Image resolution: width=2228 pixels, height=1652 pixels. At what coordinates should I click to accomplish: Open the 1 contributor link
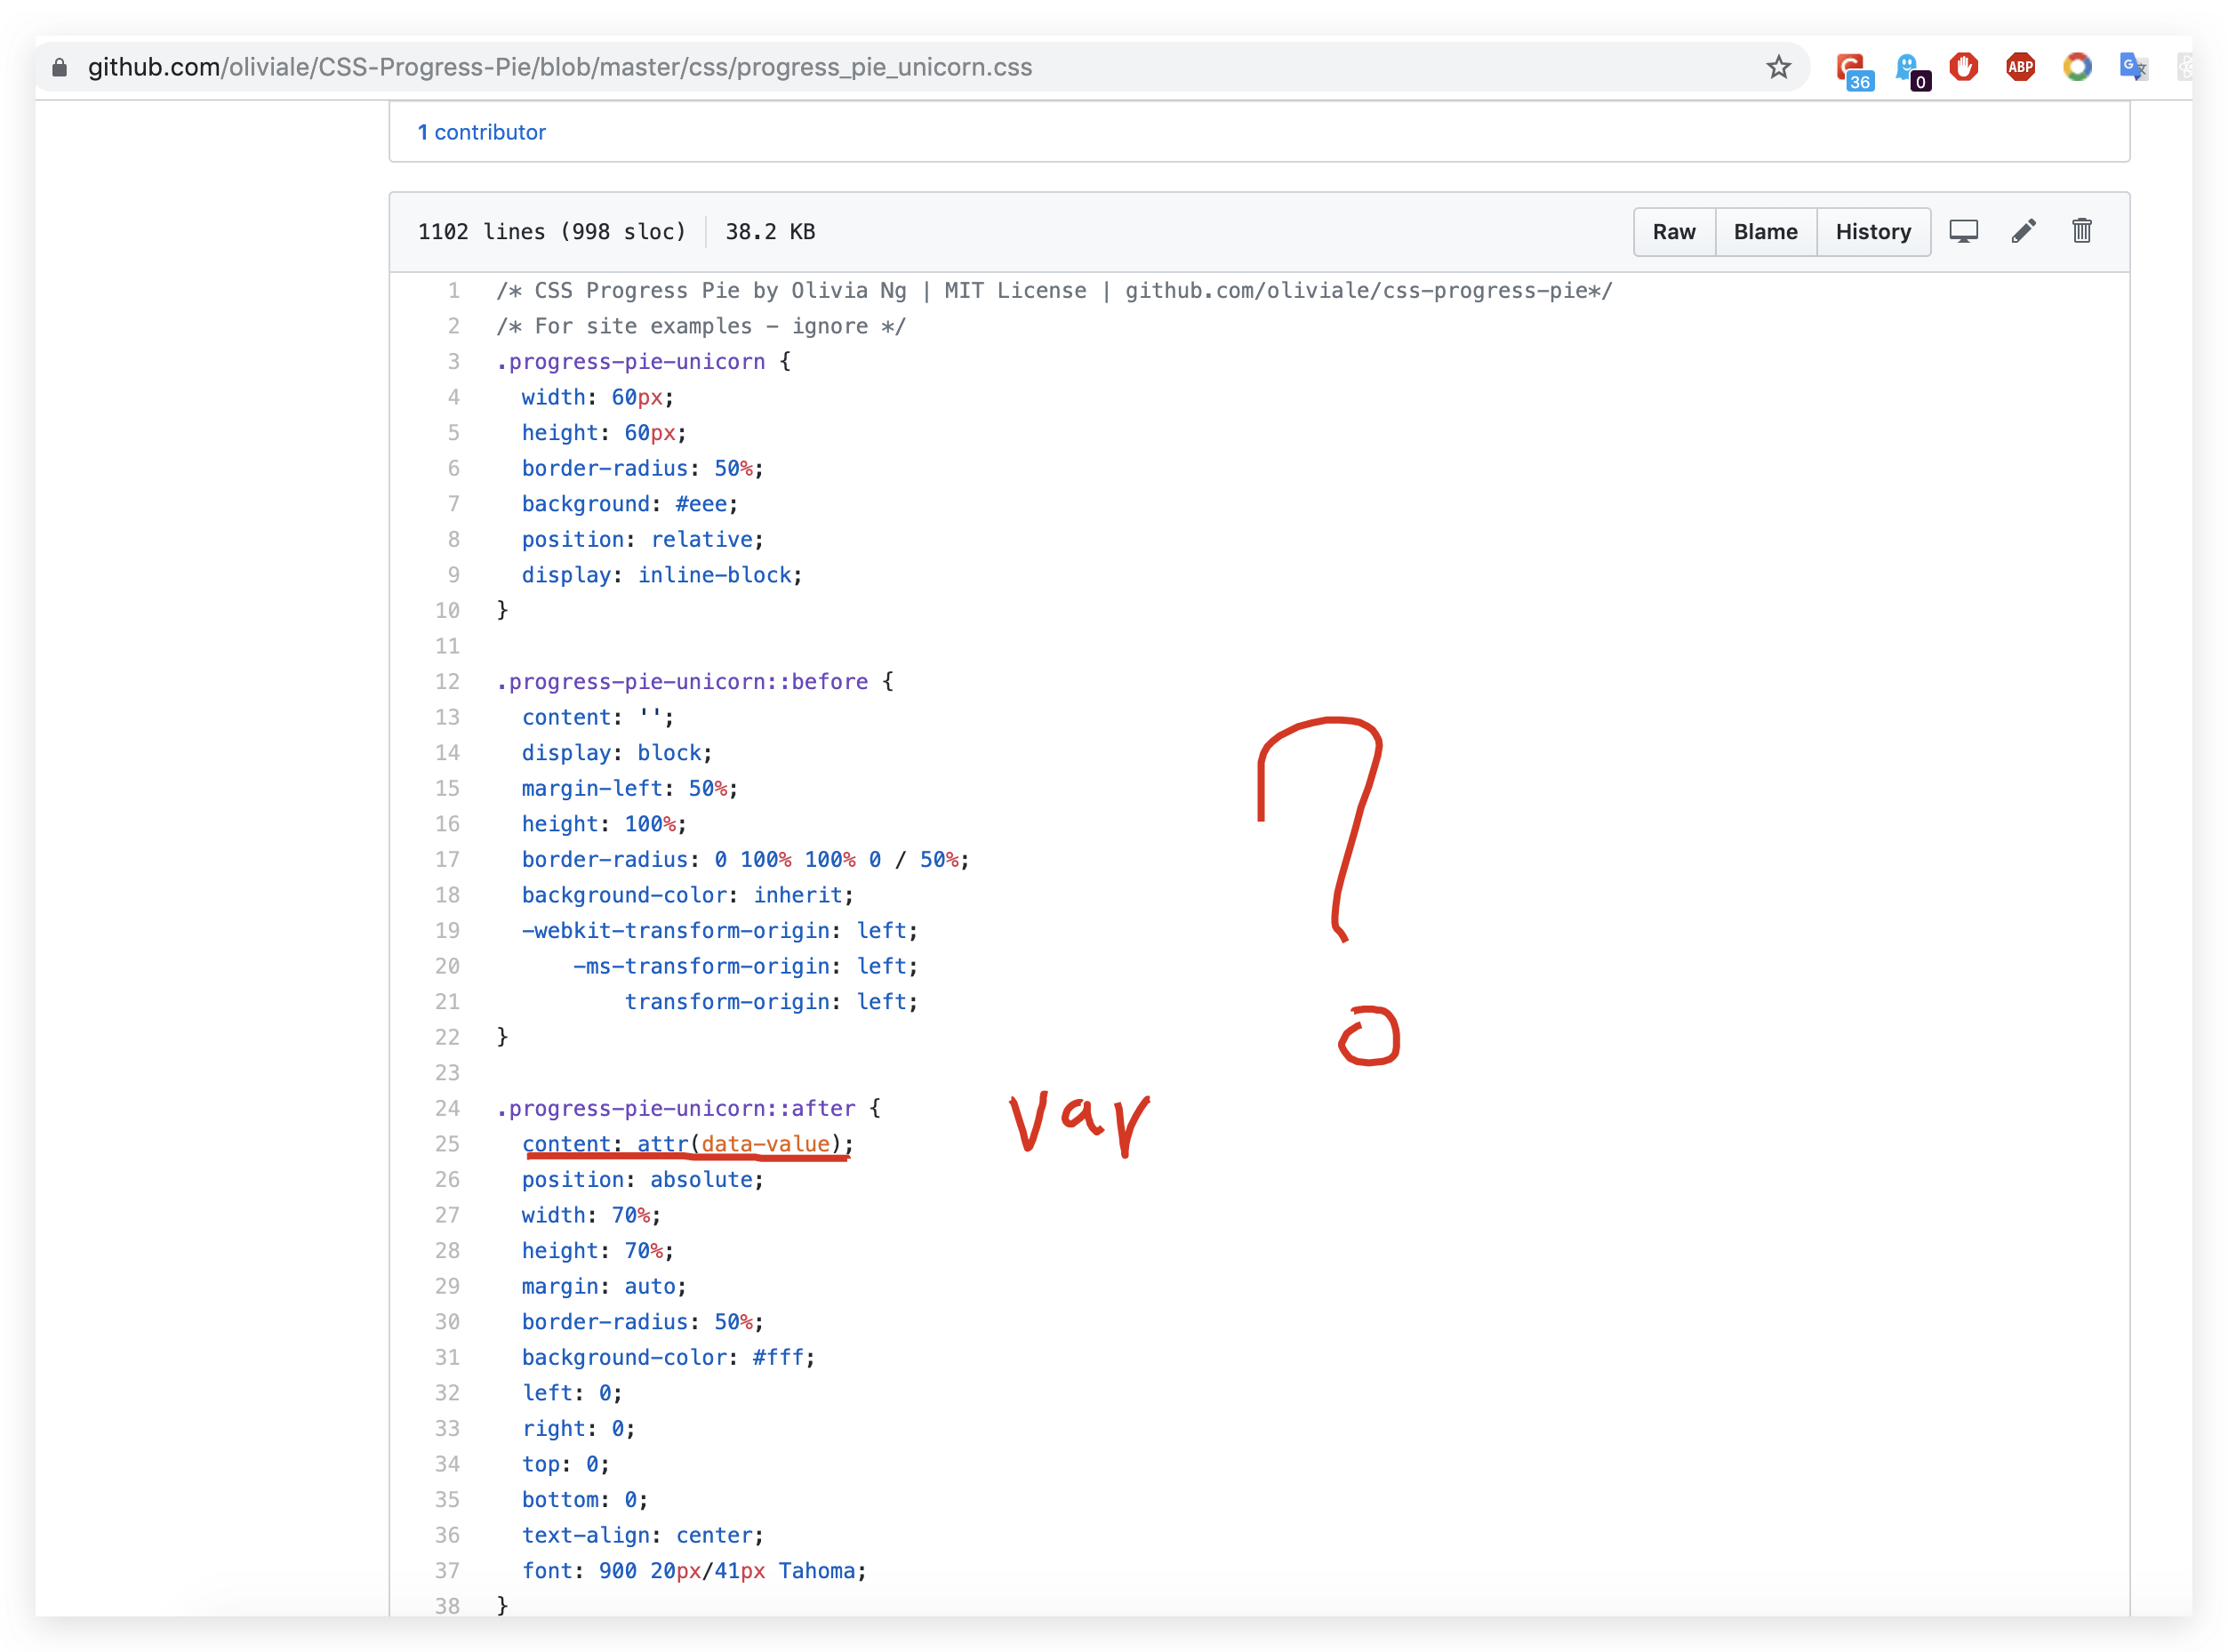(x=481, y=132)
